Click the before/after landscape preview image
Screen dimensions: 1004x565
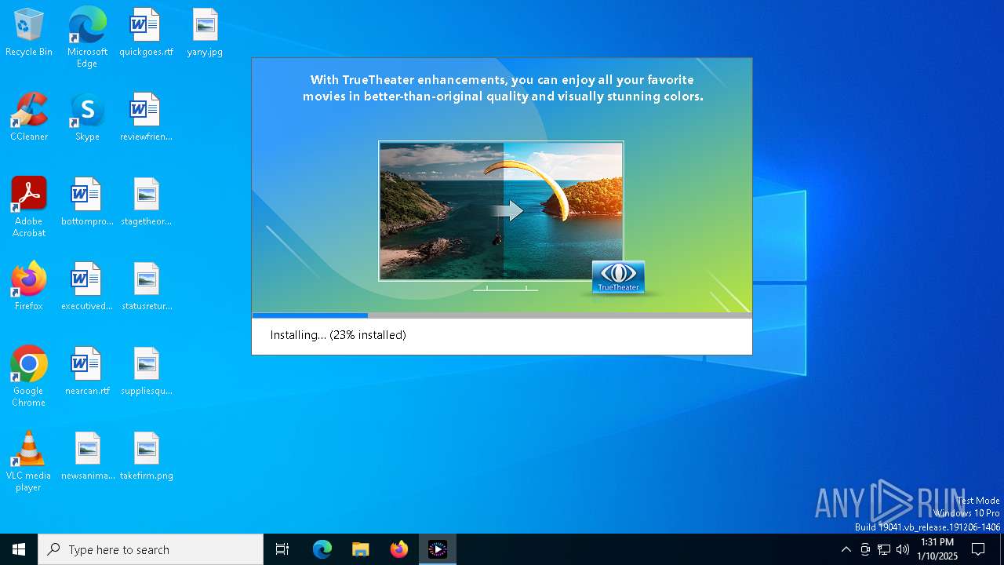501,211
